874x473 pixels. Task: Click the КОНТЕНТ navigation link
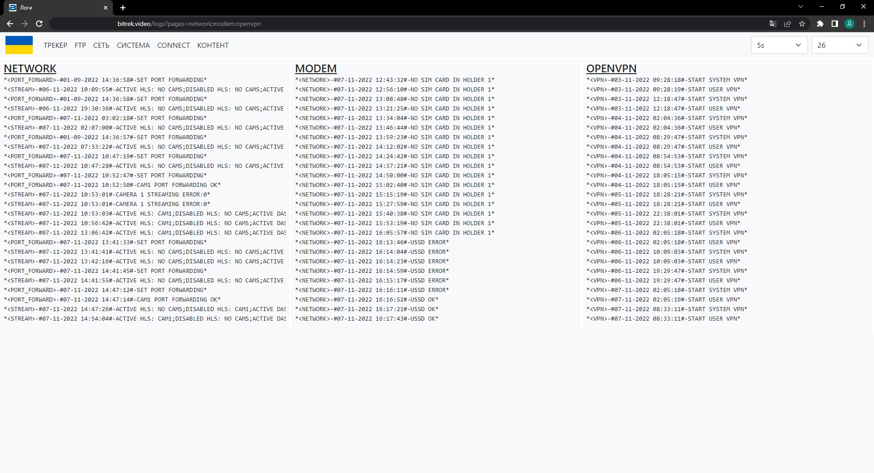click(x=213, y=45)
